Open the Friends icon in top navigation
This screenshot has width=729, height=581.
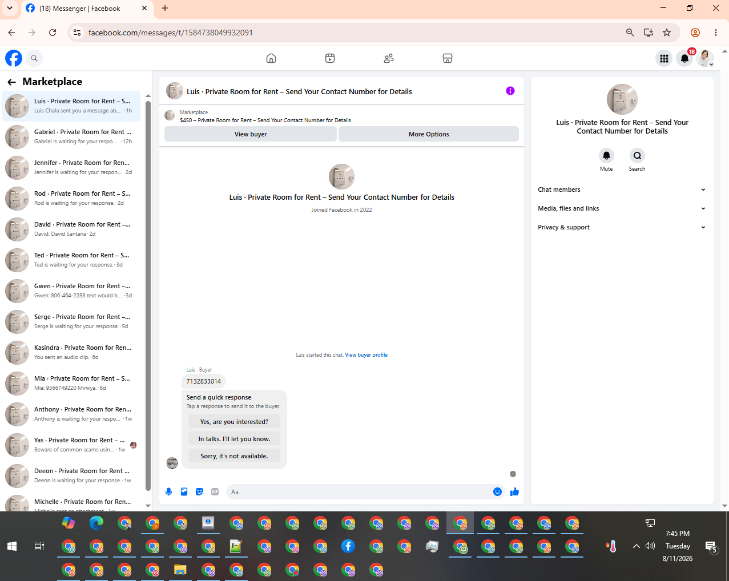coord(389,58)
